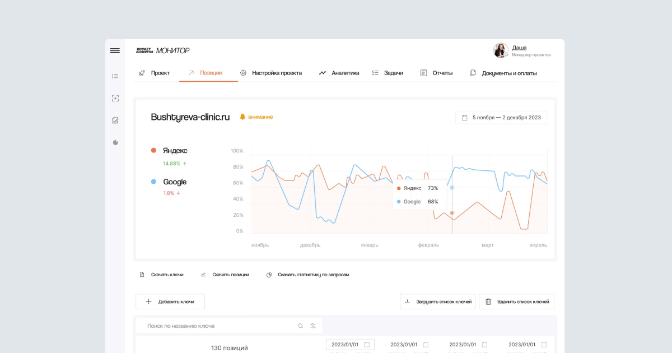Click the Скачать позиции link
The height and width of the screenshot is (353, 672).
231,275
